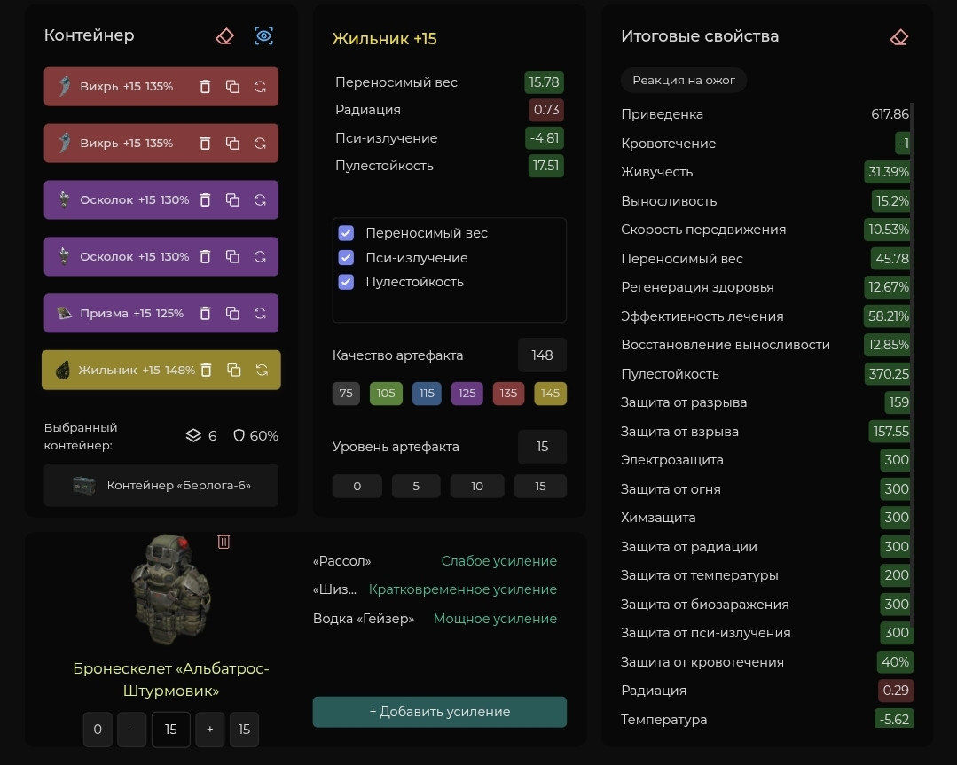Clear the Контейнер panel with the eraser icon
Viewport: 957px width, 765px height.
224,36
